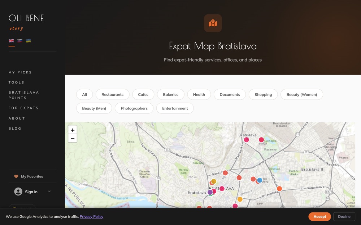
Task: Open the Privacy Policy link
Action: coord(91,216)
